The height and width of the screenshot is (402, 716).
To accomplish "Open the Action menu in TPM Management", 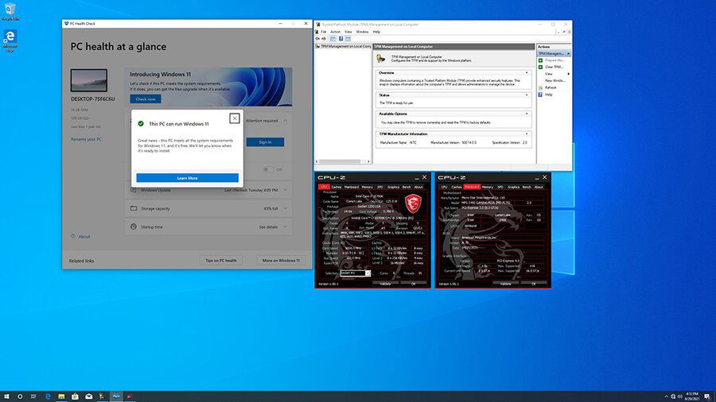I will tap(335, 32).
